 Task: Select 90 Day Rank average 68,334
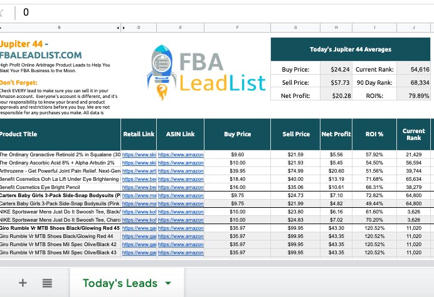413,82
